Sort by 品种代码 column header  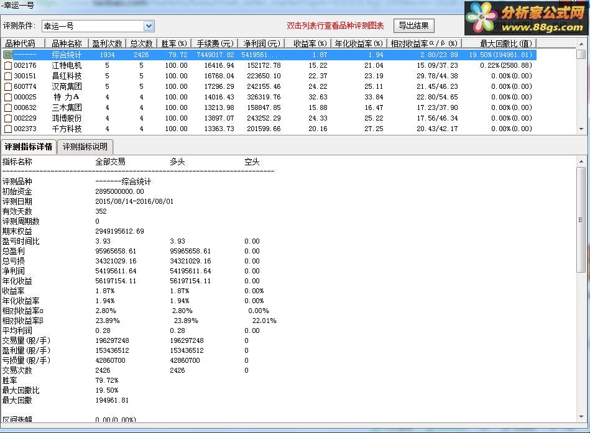pos(23,43)
